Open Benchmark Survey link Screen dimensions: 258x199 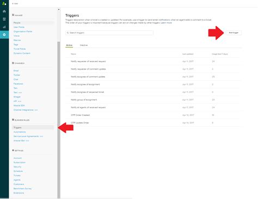[x=22, y=189]
